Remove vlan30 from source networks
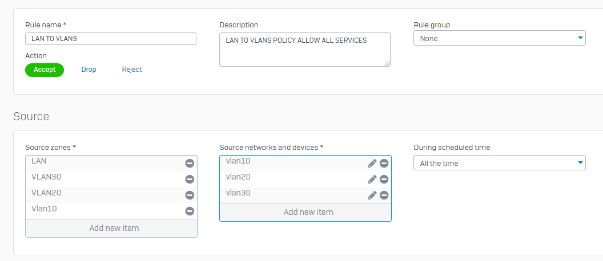Screen dimensions: 603x261 (384, 195)
